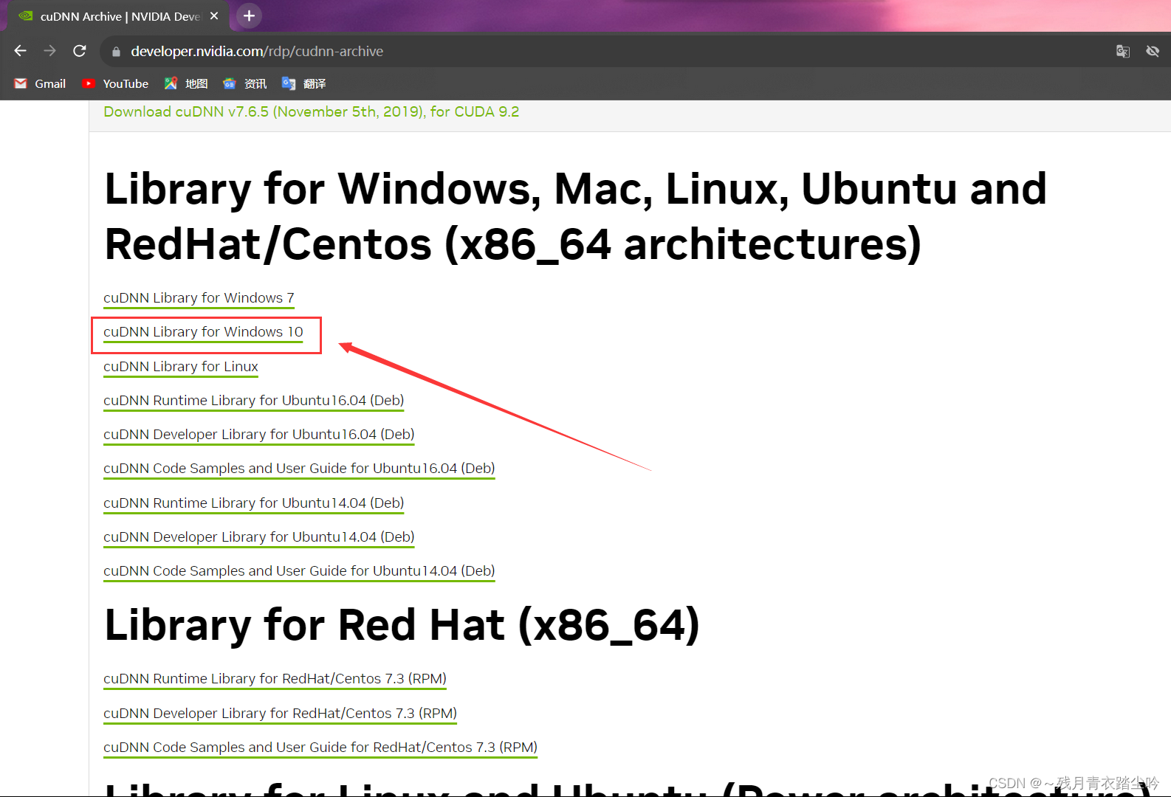This screenshot has height=797, width=1171.
Task: Download cuDNN Runtime Library for RedHat/Centos 7.3
Action: 275,679
